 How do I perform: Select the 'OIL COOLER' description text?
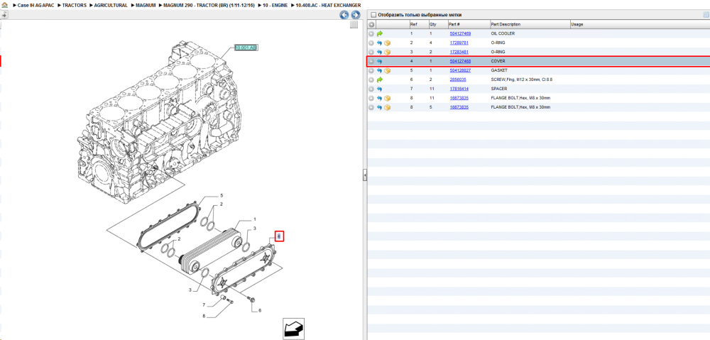503,33
